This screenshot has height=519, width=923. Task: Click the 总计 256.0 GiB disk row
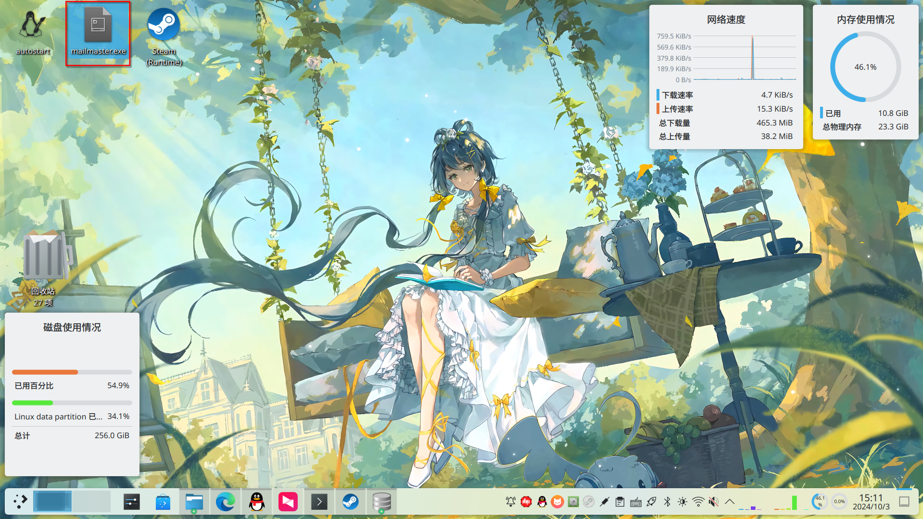coord(72,435)
